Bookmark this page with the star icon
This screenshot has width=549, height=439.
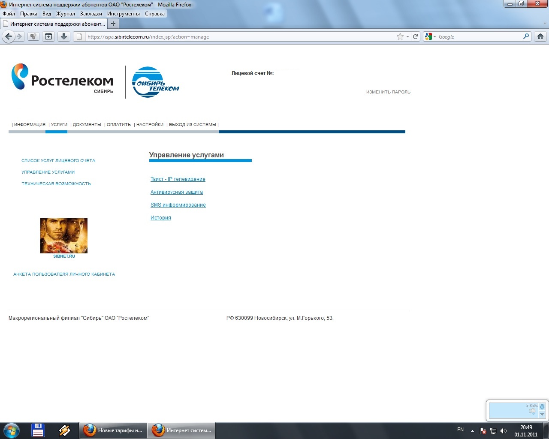(400, 37)
